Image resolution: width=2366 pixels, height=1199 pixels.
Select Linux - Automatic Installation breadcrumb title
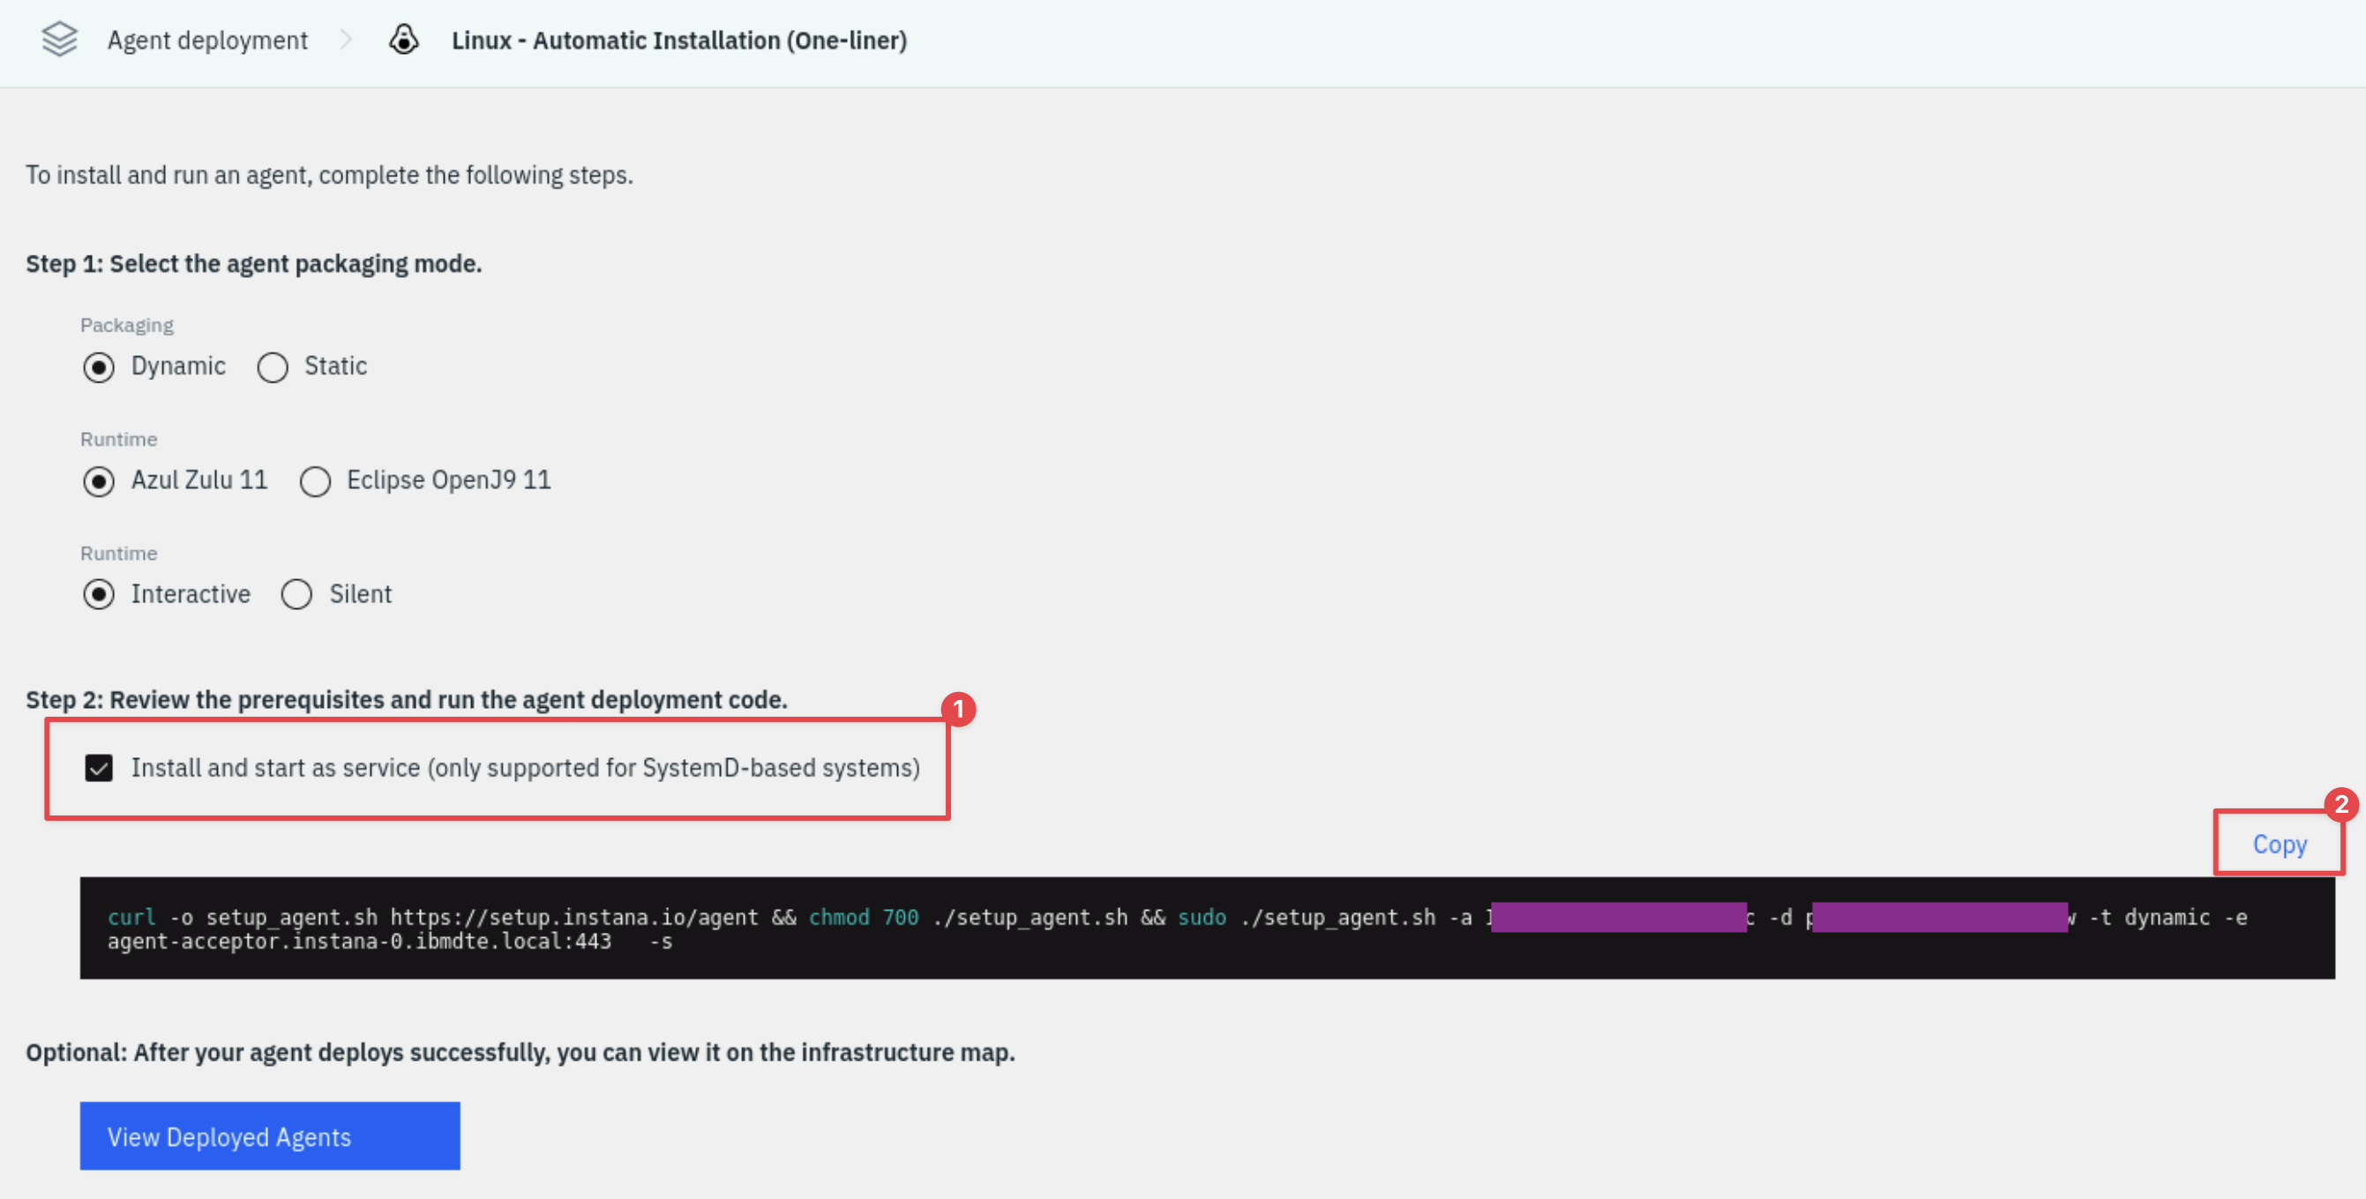[x=678, y=41]
